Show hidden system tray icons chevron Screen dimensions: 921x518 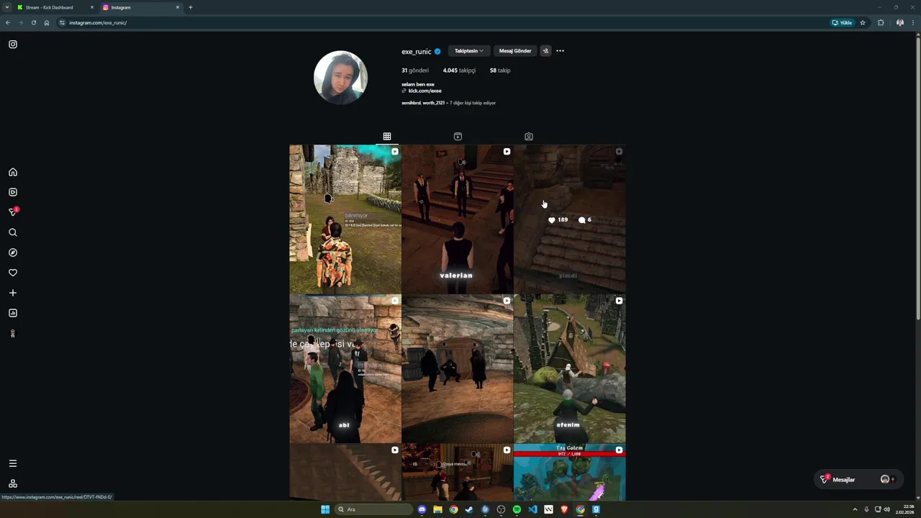(x=855, y=509)
